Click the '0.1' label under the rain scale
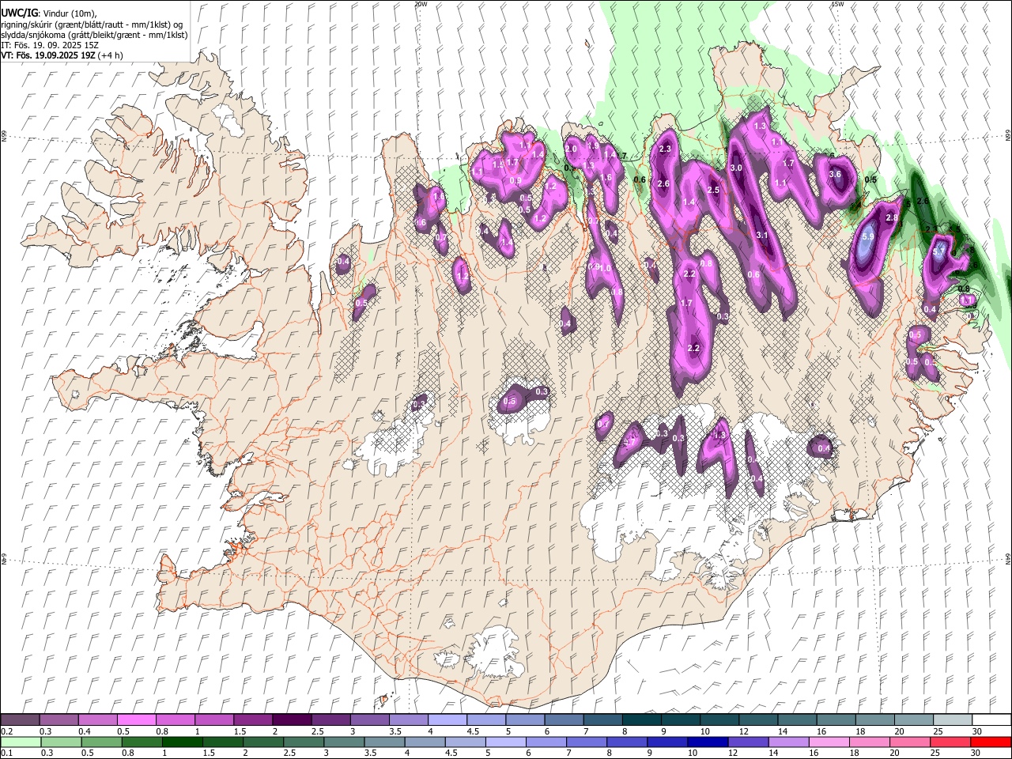This screenshot has width=1012, height=759. (x=6, y=753)
